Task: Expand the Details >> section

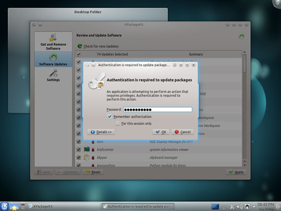Action: (x=101, y=132)
